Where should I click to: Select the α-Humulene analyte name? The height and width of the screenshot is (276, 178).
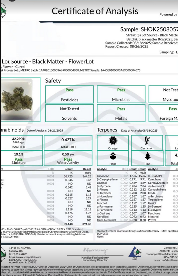(105, 196)
